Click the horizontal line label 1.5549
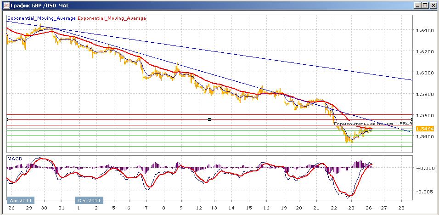This screenshot has width=439, height=215. point(373,124)
